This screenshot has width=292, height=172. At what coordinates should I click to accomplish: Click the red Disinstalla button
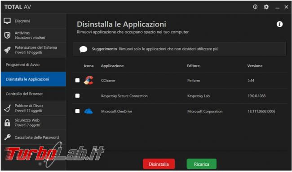pos(159,164)
